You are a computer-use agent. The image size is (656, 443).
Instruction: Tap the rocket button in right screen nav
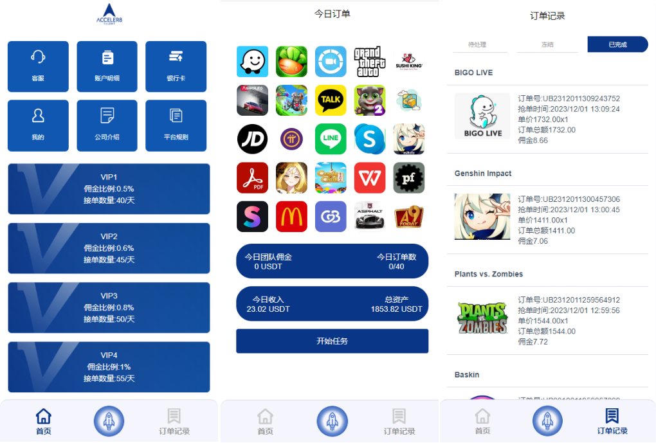pyautogui.click(x=547, y=421)
